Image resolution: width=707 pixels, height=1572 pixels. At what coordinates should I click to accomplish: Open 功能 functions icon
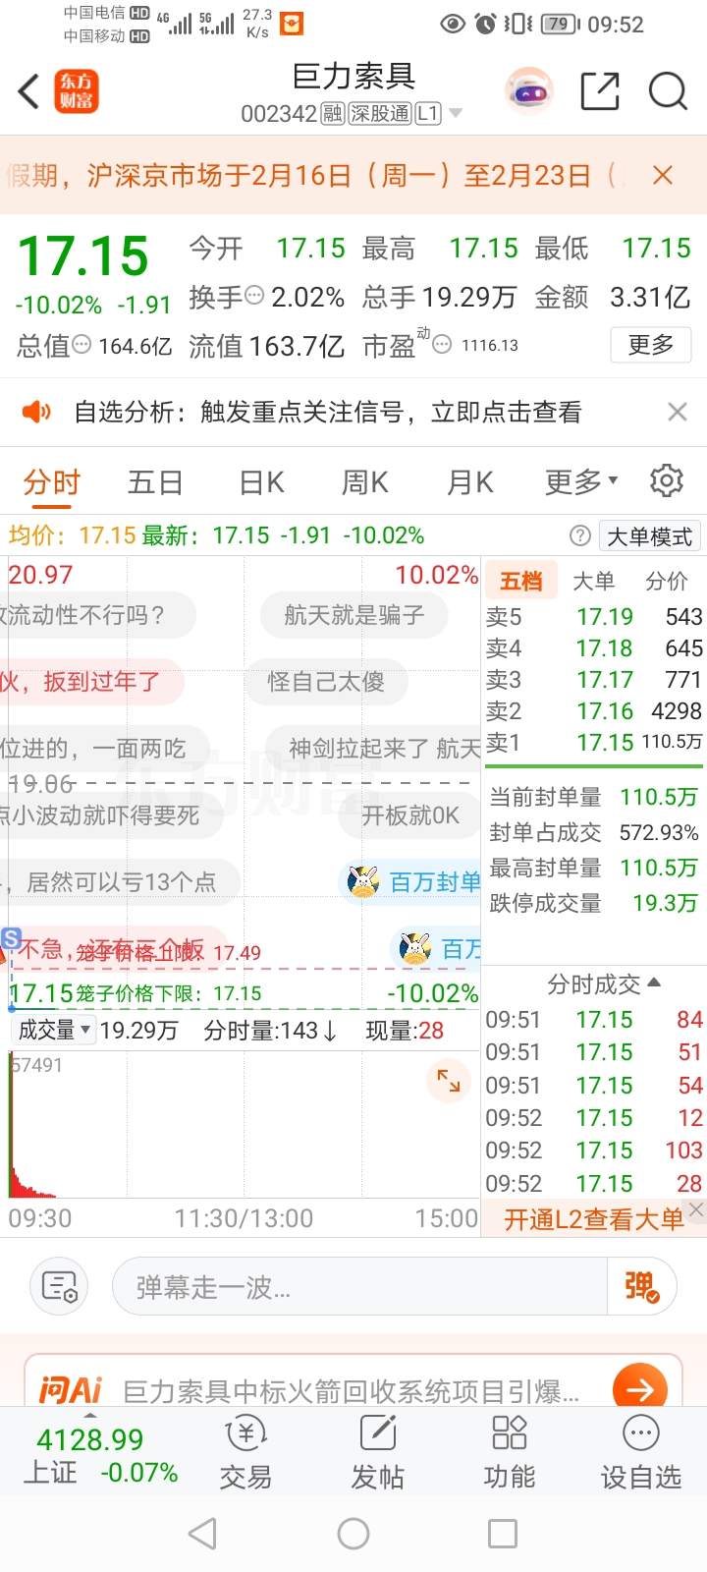(x=510, y=1452)
